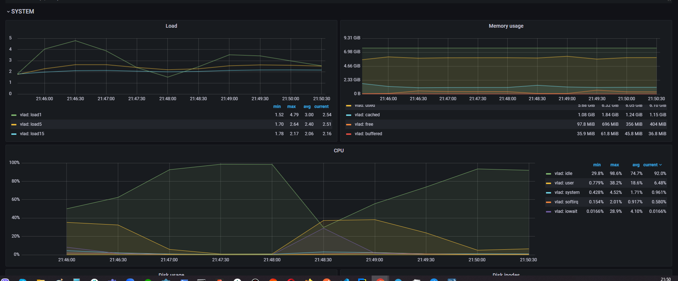Sort Load legend by min column
This screenshot has width=678, height=281.
pos(277,106)
